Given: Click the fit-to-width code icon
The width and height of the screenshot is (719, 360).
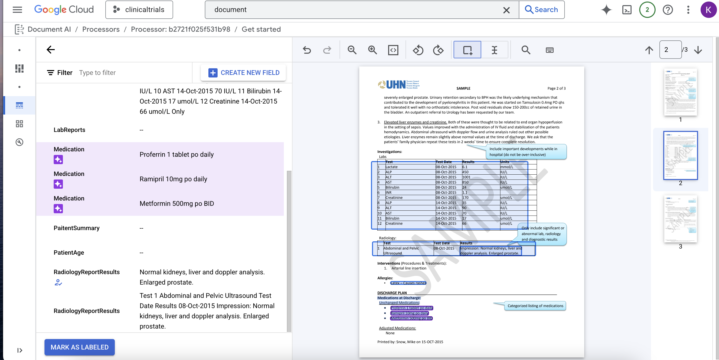Looking at the screenshot, I should point(393,50).
